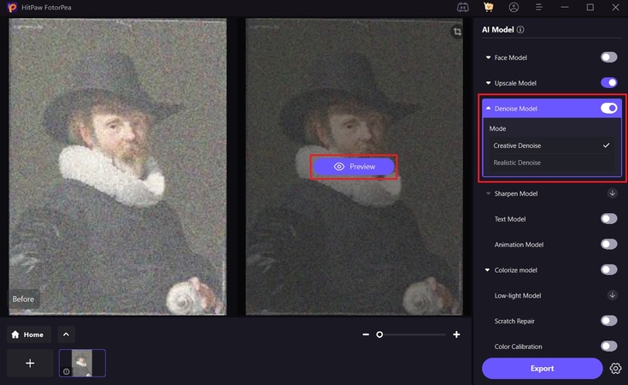The height and width of the screenshot is (385, 628).
Task: Collapse the Denoise Model section arrow
Action: [x=488, y=109]
